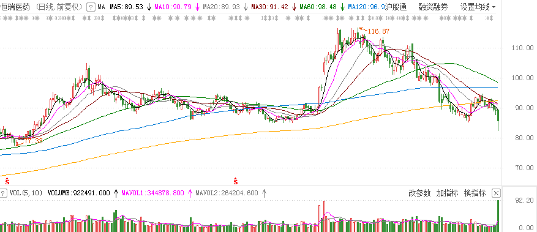This screenshot has height=232, width=537.
Task: Click the 70.00 price axis label
Action: 525,168
